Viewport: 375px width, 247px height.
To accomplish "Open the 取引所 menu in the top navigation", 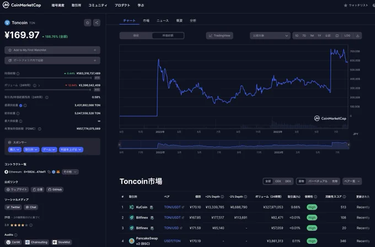I will point(76,6).
